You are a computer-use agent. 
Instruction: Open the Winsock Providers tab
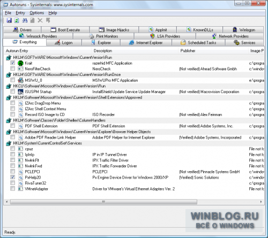pos(38,36)
